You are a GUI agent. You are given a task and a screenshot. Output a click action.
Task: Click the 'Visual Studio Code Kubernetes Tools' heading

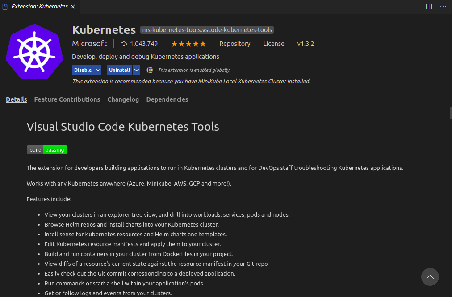point(123,127)
